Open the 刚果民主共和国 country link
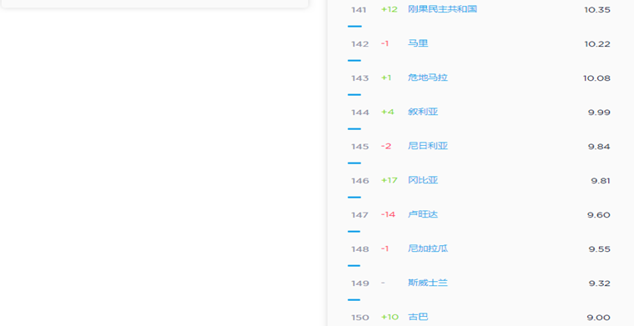Screen dimensions: 634x326 (x=442, y=9)
